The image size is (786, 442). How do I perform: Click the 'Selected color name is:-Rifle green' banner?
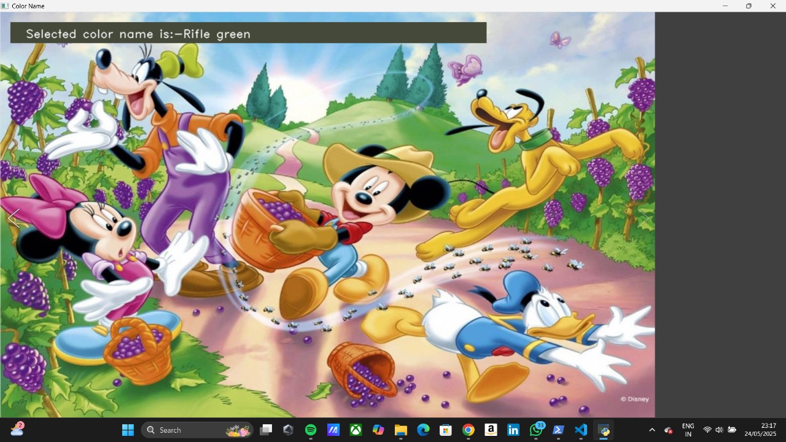[x=248, y=33]
